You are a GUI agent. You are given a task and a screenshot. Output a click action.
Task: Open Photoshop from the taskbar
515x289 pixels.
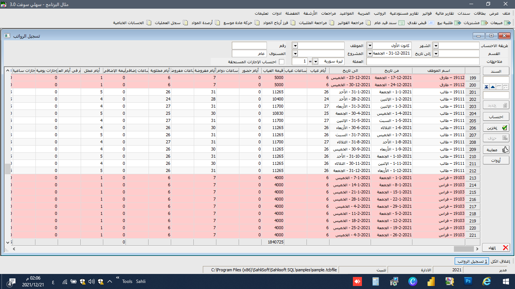[469, 281]
